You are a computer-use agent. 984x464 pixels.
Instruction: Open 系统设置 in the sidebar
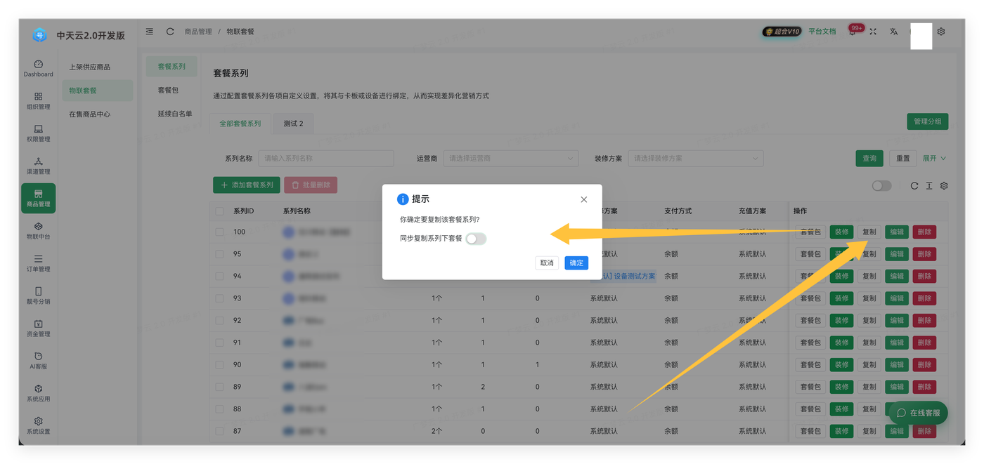pyautogui.click(x=38, y=425)
